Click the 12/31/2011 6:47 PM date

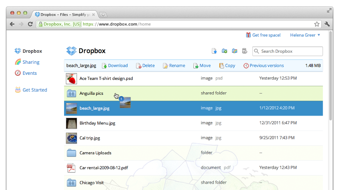(x=278, y=123)
